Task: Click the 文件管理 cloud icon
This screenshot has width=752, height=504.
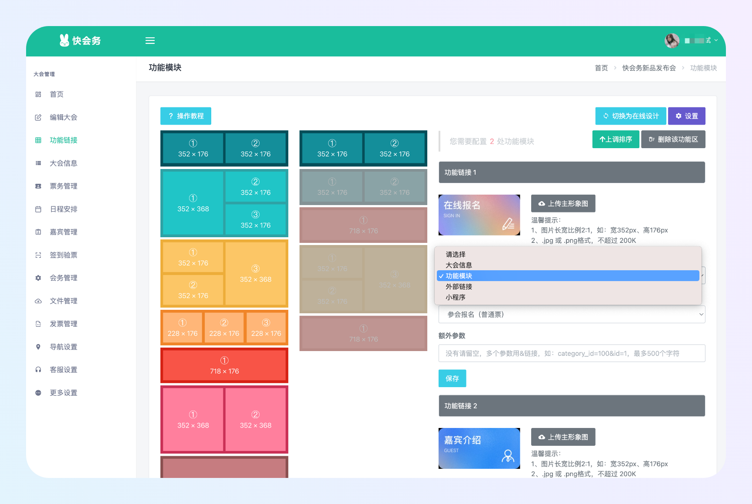Action: (38, 301)
